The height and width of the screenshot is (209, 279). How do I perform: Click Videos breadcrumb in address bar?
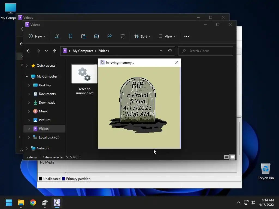[x=104, y=51]
